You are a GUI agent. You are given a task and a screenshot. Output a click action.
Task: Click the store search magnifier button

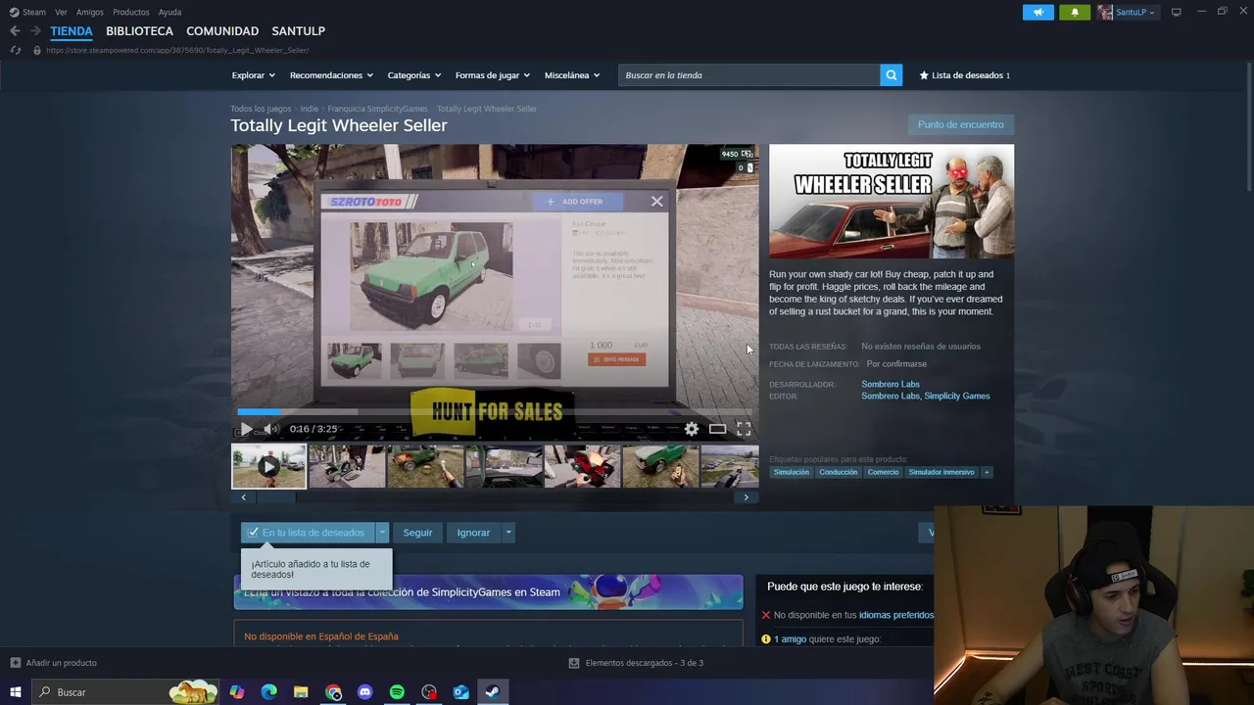[x=891, y=75]
